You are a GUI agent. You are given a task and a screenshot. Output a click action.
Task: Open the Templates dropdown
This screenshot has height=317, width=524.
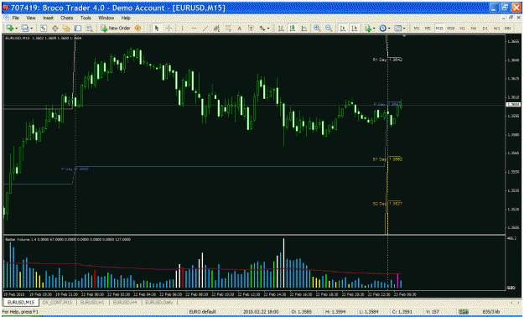coord(399,29)
